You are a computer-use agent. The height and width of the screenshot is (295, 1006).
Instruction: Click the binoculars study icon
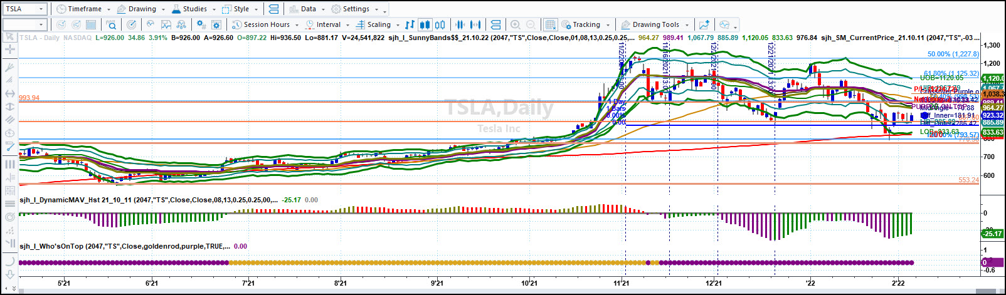click(181, 25)
